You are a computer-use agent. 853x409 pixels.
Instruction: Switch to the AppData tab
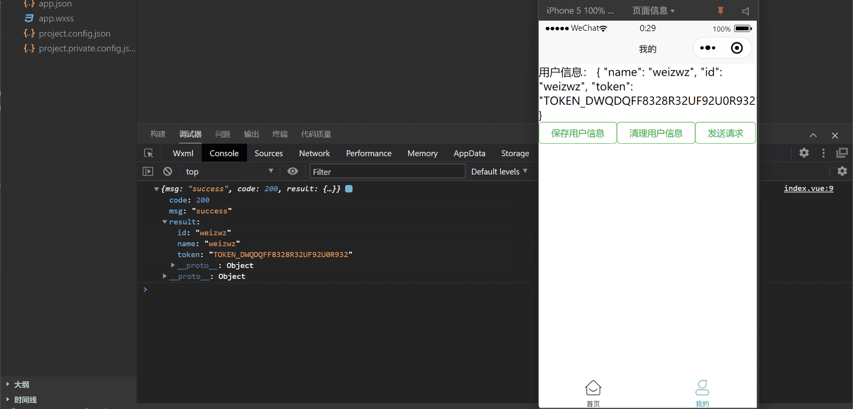click(x=469, y=153)
